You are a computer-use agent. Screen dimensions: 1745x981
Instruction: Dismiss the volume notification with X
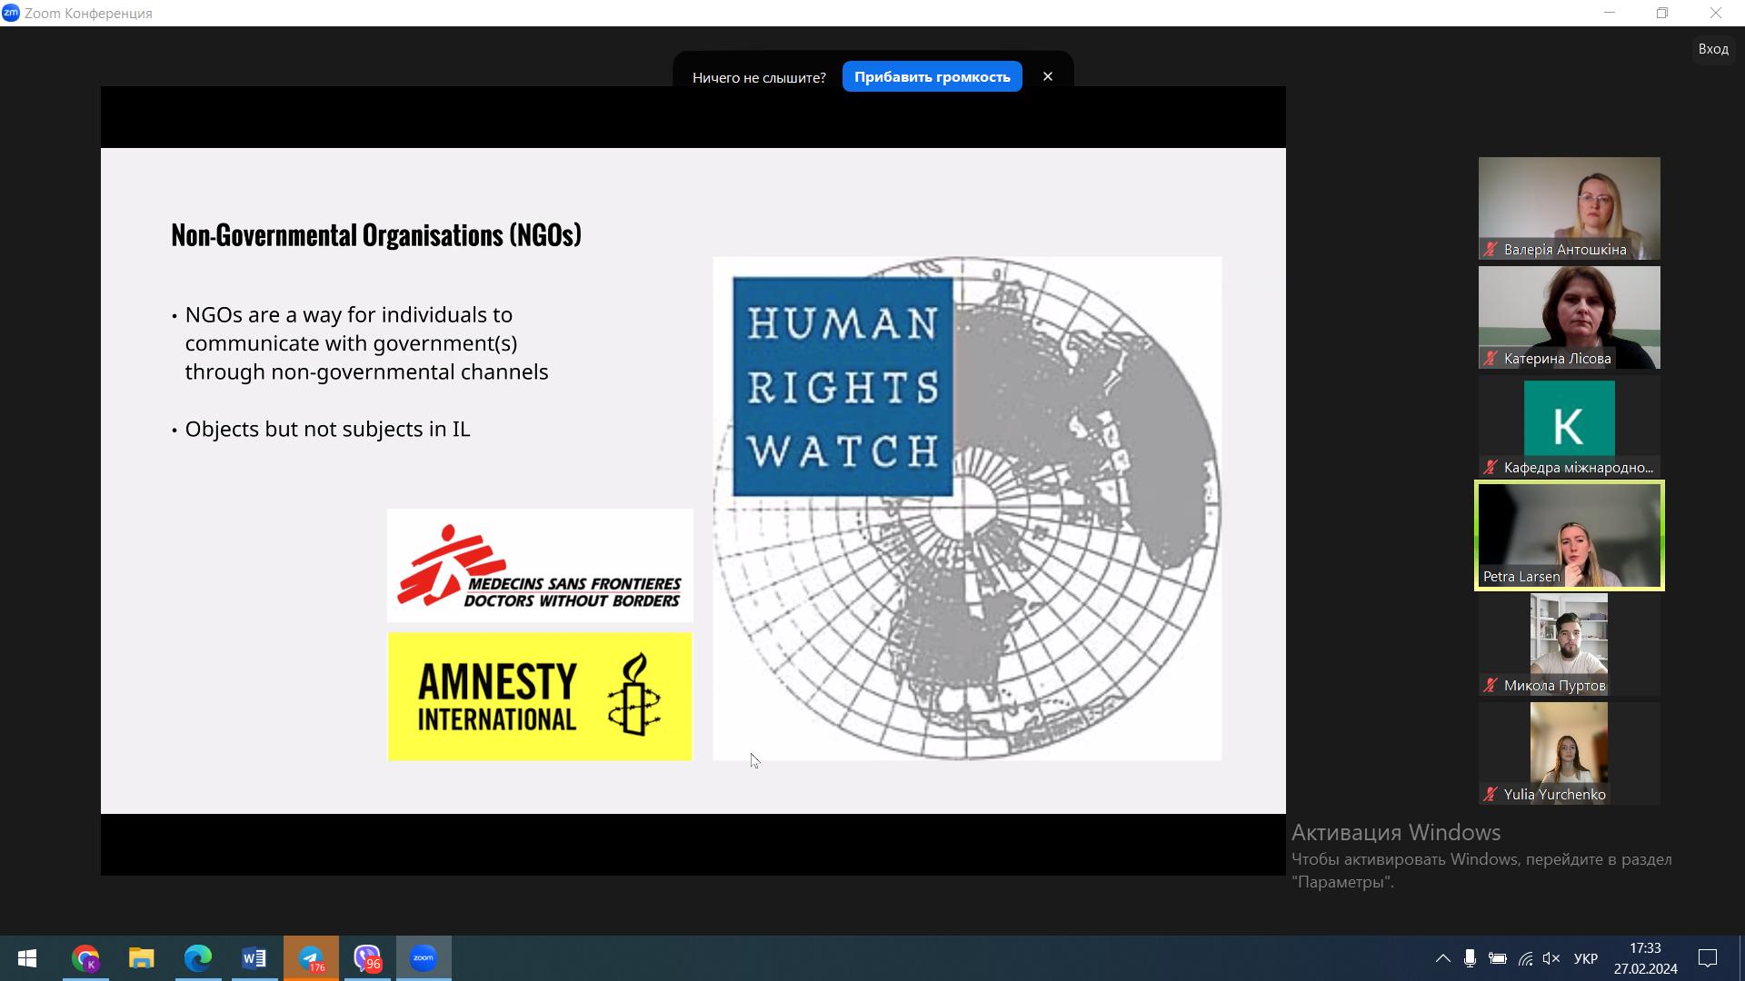tap(1048, 76)
